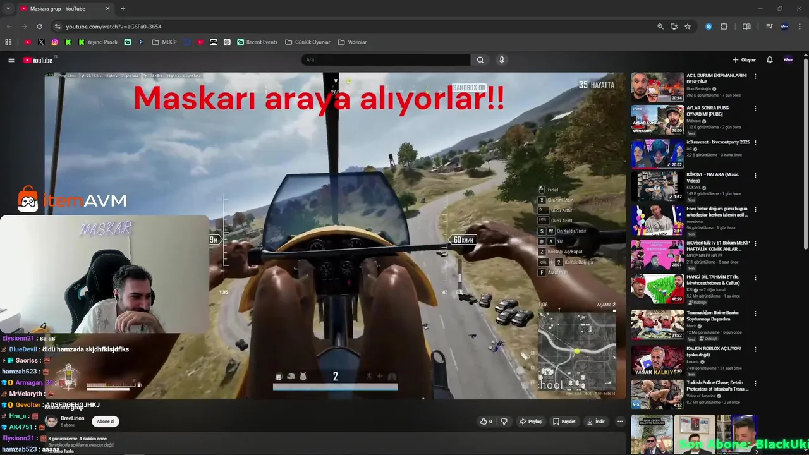
Task: Close the Maskara grup YouTube tab
Action: coord(107,9)
